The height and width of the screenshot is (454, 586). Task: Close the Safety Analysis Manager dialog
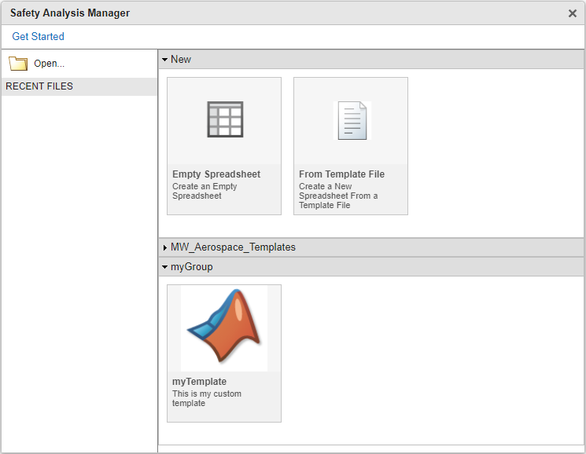(x=572, y=13)
